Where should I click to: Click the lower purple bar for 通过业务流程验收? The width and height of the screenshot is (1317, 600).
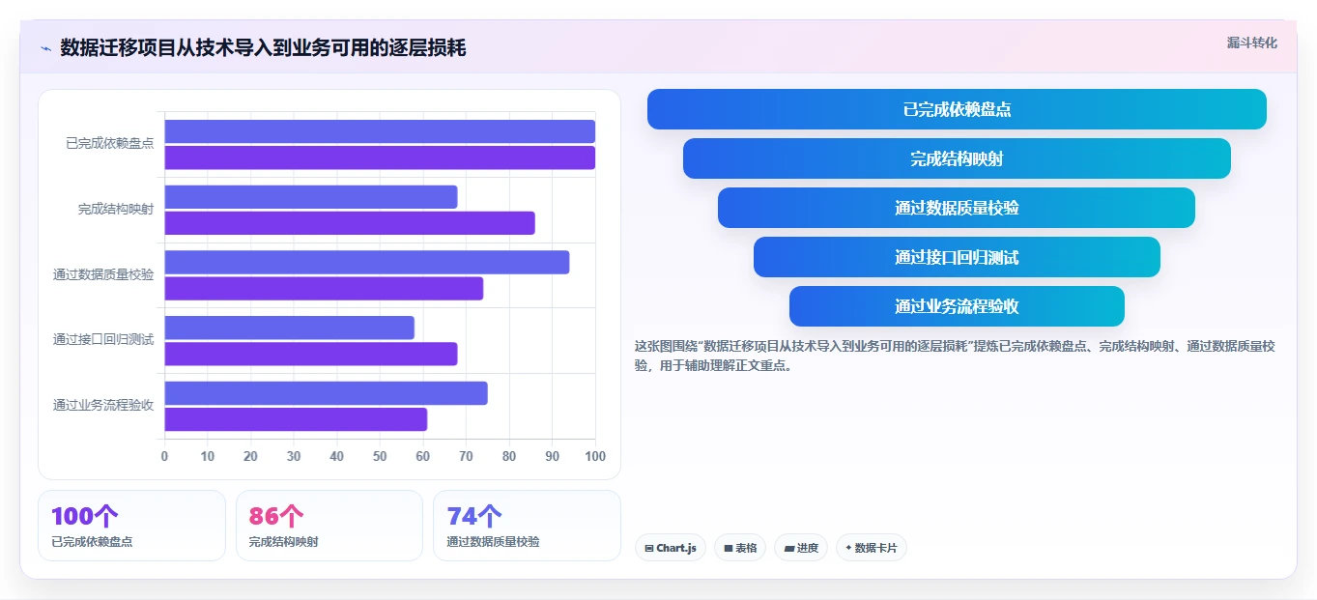coord(296,419)
